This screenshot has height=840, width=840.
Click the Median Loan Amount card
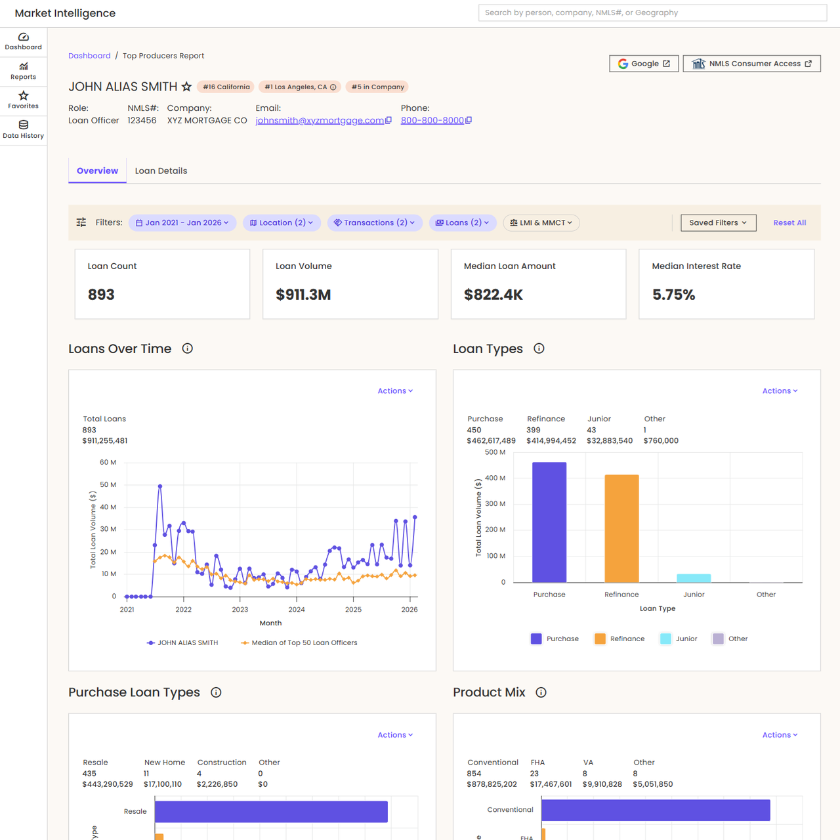[x=538, y=284]
